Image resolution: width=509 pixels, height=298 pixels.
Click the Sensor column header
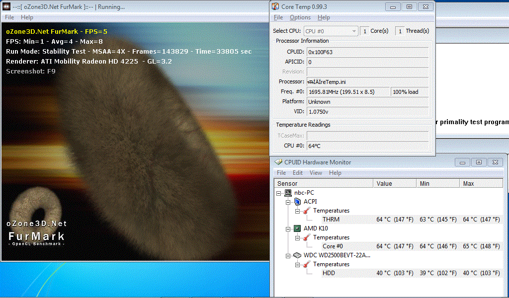tap(324, 184)
